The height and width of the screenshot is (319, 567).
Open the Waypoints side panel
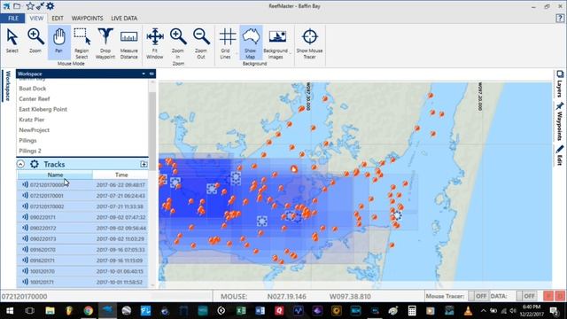click(559, 121)
